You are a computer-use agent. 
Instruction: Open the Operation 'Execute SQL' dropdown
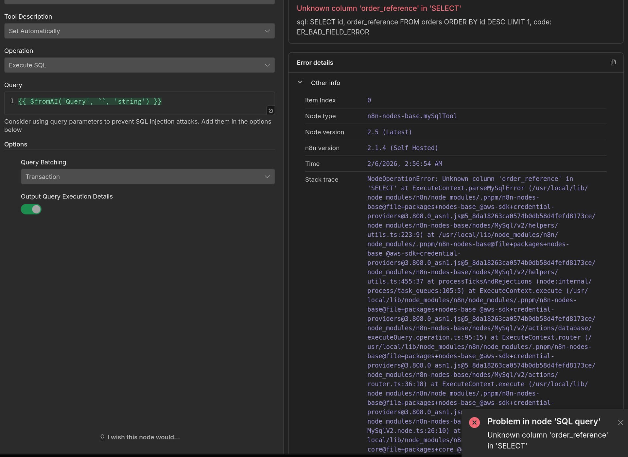[x=139, y=65]
